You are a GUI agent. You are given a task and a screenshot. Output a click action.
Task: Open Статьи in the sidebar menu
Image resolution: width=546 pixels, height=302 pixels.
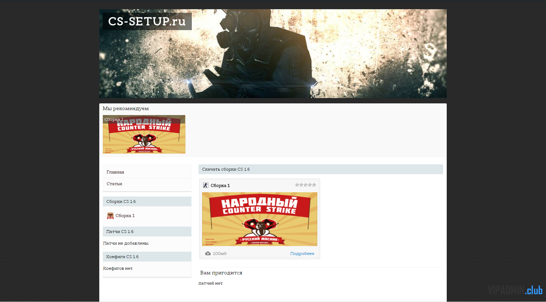(114, 184)
